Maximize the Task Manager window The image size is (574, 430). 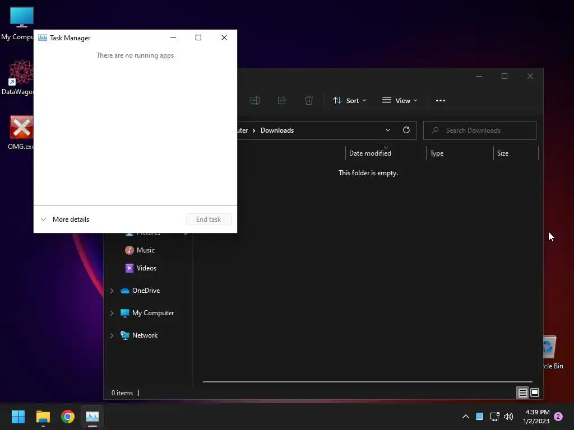[x=198, y=38]
